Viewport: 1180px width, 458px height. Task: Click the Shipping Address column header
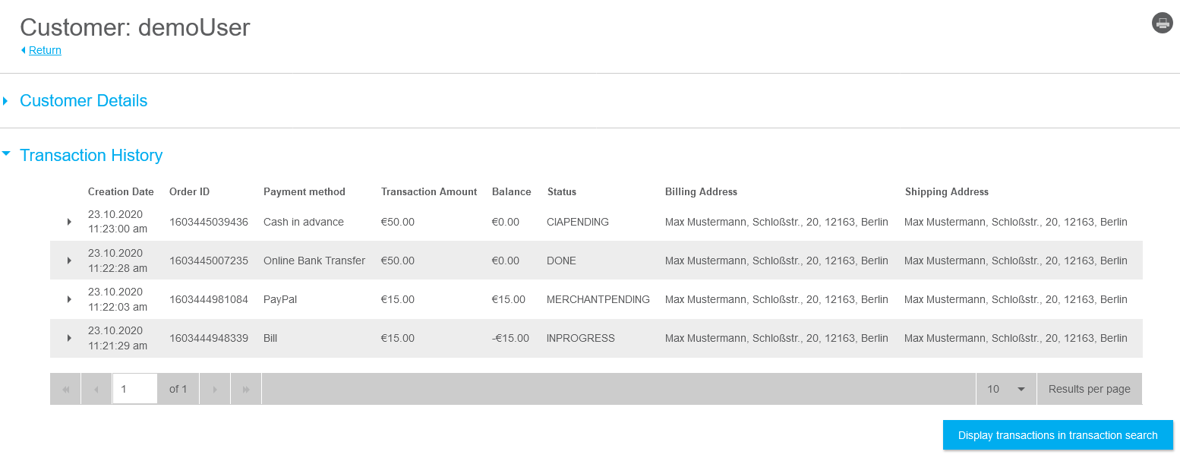(947, 192)
